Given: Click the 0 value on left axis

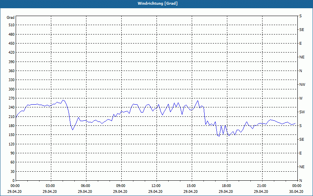Looking at the screenshot, I should [14, 180].
